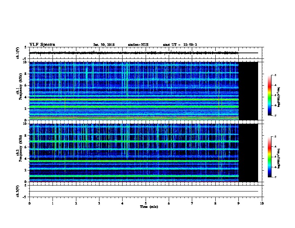
Task: Click inside the ch.2 spectrogram panel
Action: pyautogui.click(x=134, y=153)
